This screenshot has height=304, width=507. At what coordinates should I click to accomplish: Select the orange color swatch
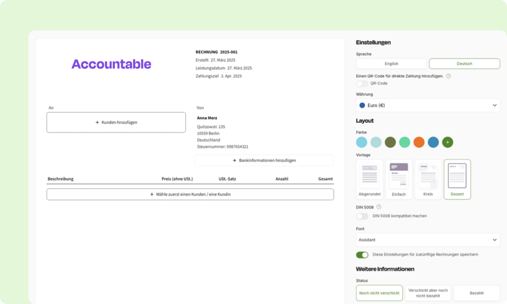point(419,143)
